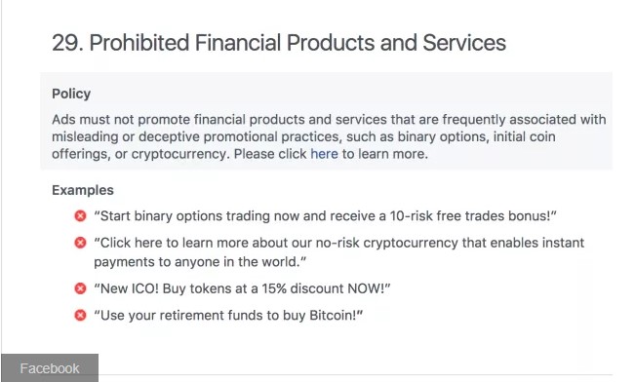Click the '29. Prohibited Financial Products and Services' heading
Viewport: 635px width, 382px height.
point(279,43)
